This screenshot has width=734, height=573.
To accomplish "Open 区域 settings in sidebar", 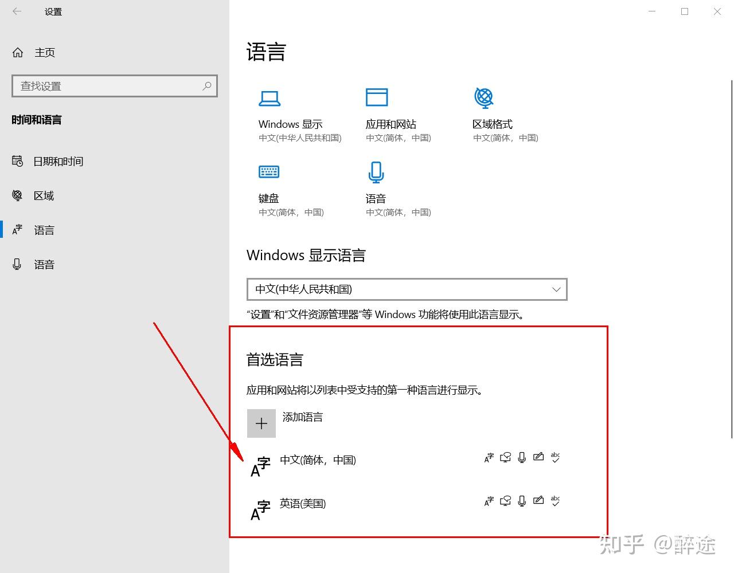I will point(43,195).
